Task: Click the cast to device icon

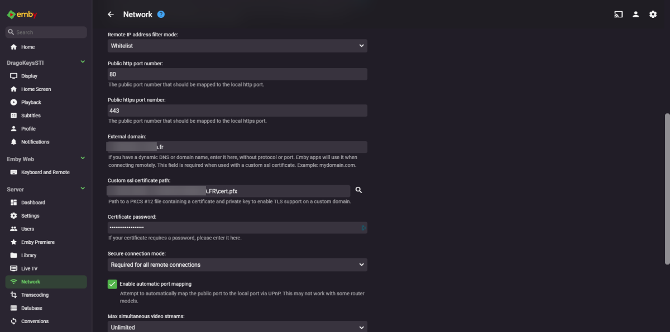Action: (618, 15)
